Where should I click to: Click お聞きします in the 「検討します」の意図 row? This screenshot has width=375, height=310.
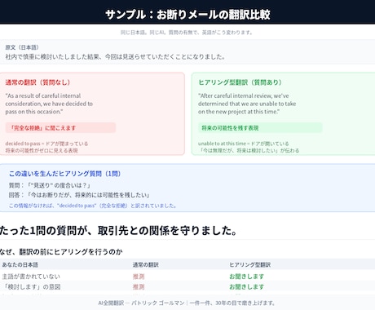point(247,287)
